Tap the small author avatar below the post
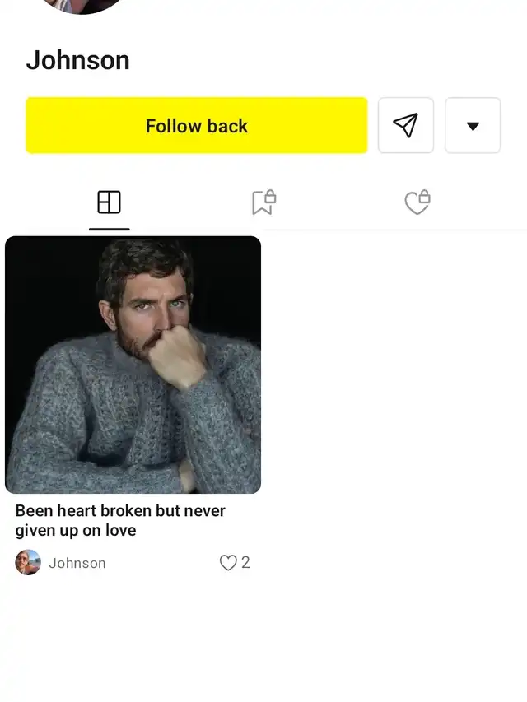Screen dimensions: 527x702 tap(28, 563)
